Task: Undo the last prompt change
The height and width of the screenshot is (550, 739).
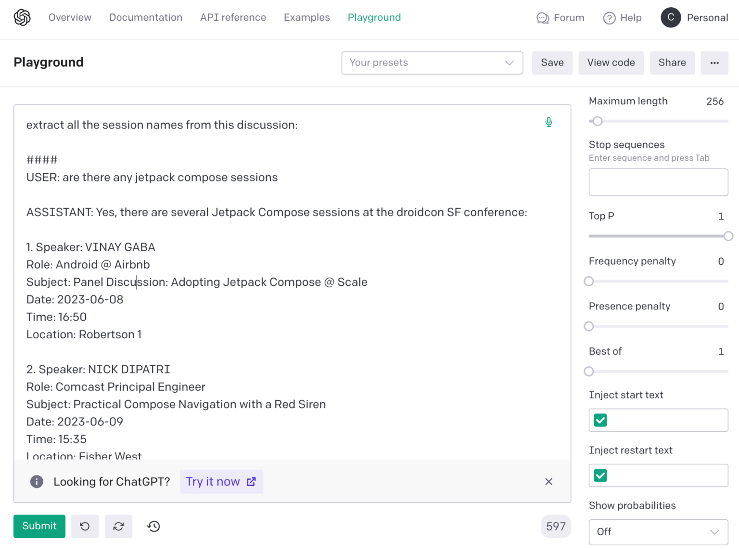Action: coord(85,526)
